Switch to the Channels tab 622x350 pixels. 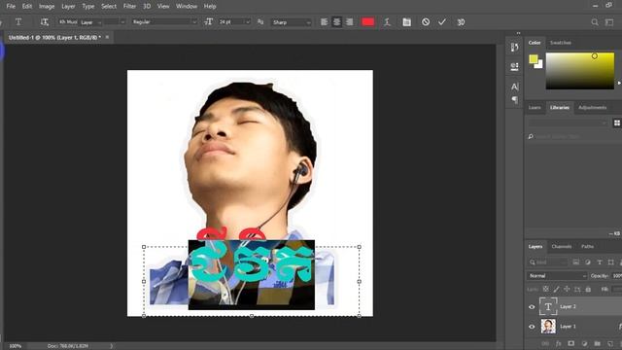pyautogui.click(x=562, y=246)
